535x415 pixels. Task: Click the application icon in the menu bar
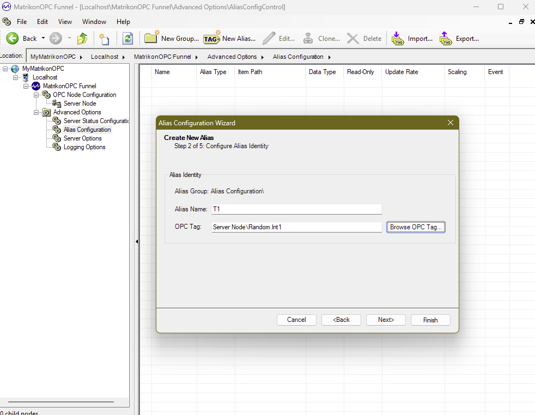click(7, 21)
